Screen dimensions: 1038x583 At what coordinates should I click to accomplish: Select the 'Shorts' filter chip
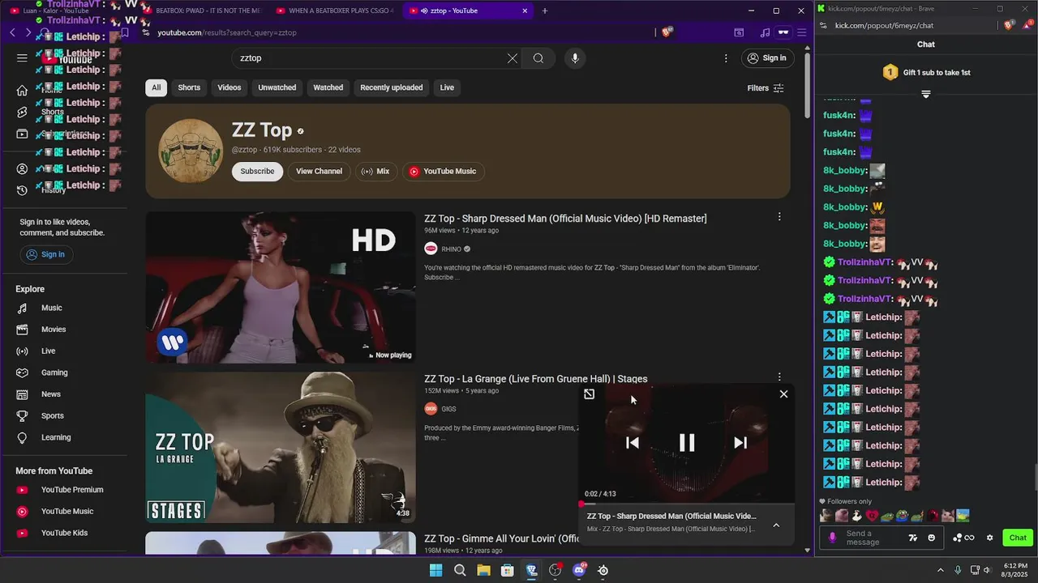click(x=189, y=87)
